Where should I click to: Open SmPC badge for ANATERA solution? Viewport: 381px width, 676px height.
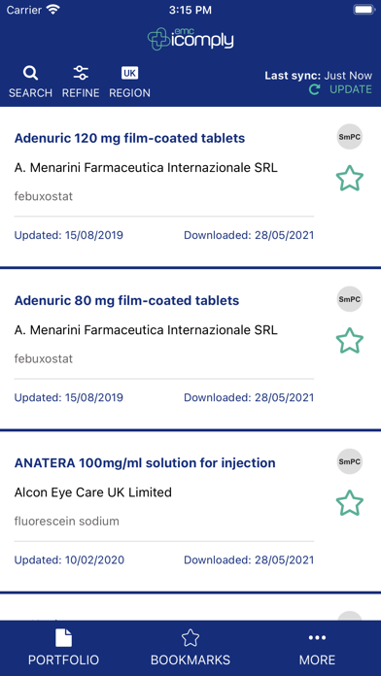tap(350, 461)
